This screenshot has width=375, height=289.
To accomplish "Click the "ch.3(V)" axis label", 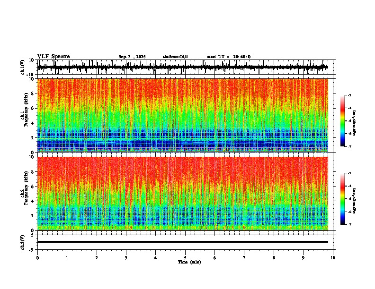I will (x=23, y=242).
